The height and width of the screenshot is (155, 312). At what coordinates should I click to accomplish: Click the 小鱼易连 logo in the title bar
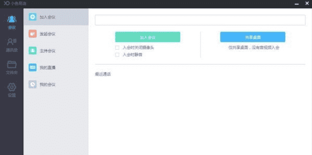tap(15, 3)
